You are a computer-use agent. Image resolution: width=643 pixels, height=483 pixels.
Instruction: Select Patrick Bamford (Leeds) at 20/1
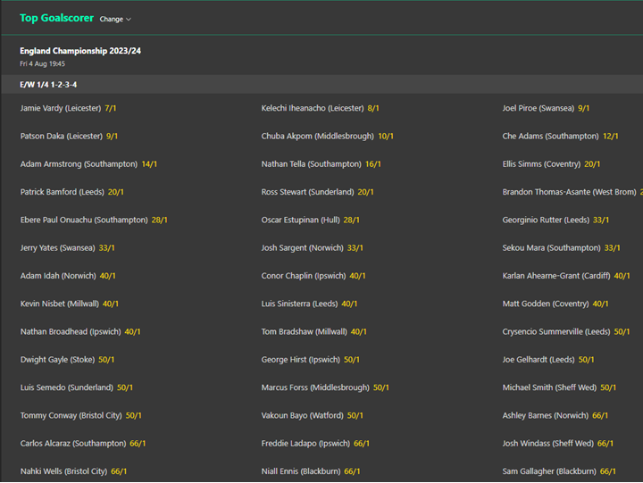(x=71, y=192)
